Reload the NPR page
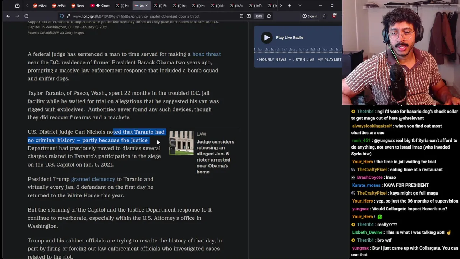460x259 pixels. (26, 16)
